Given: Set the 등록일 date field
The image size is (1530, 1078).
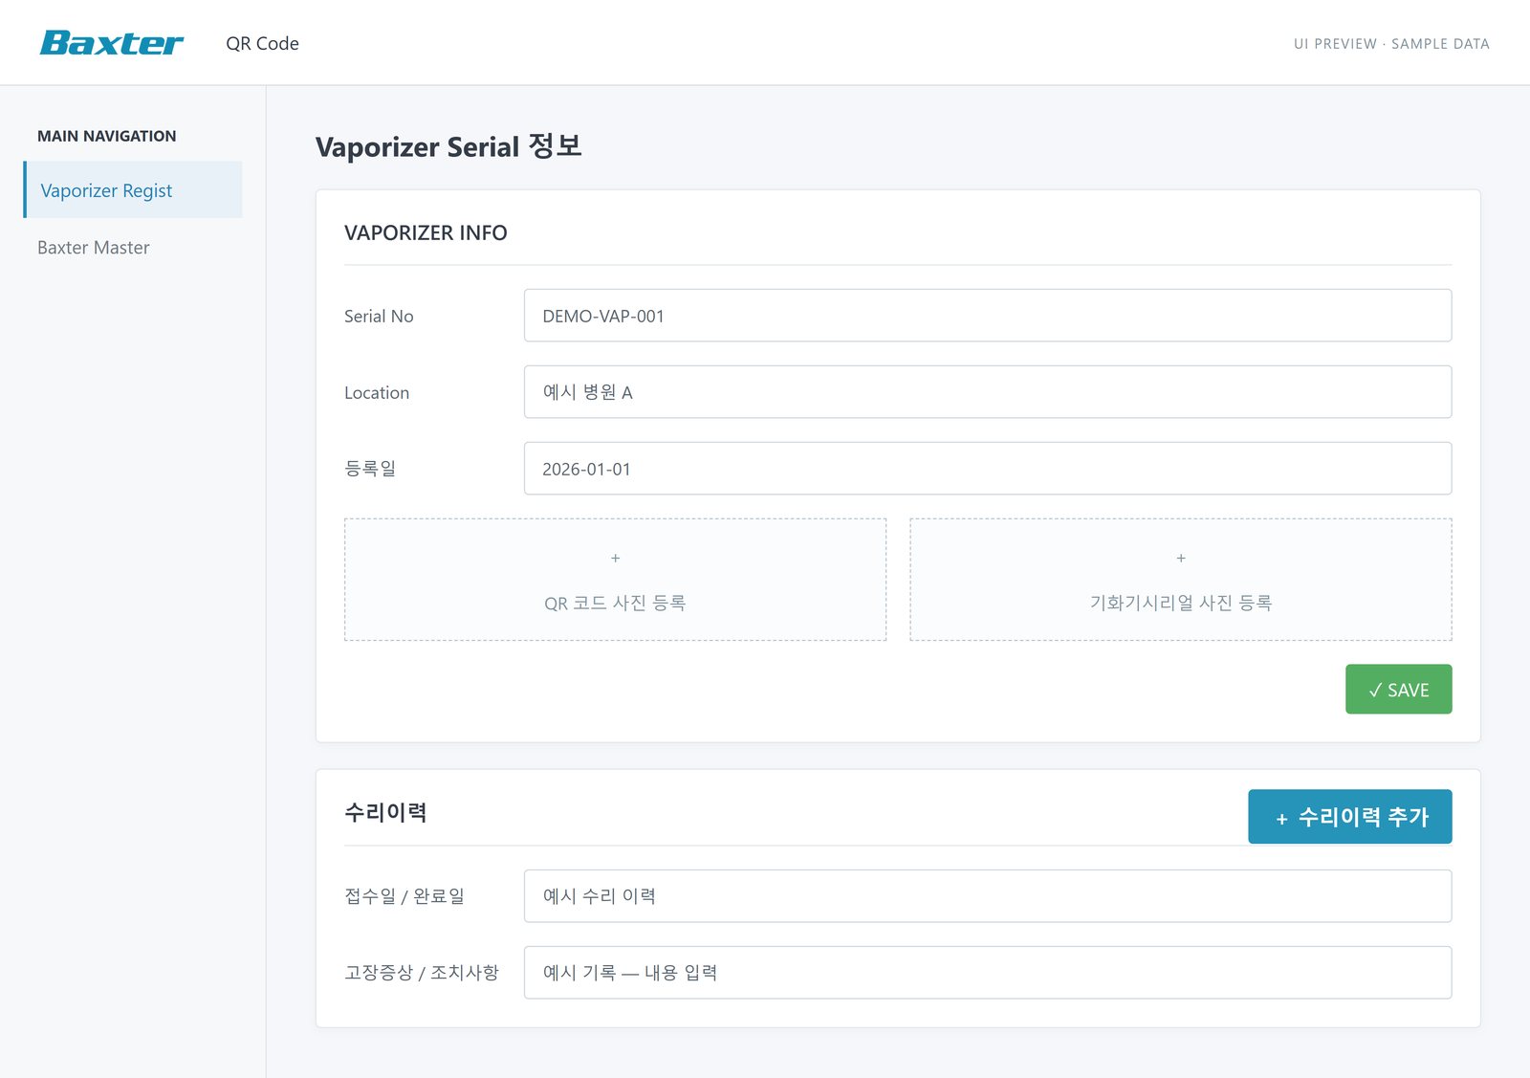Looking at the screenshot, I should [988, 469].
